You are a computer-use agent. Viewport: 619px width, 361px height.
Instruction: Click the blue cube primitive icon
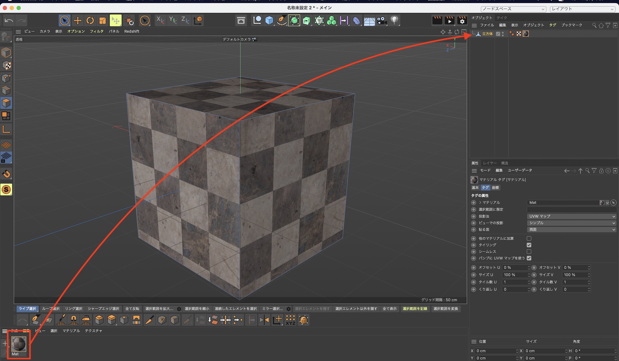(269, 21)
